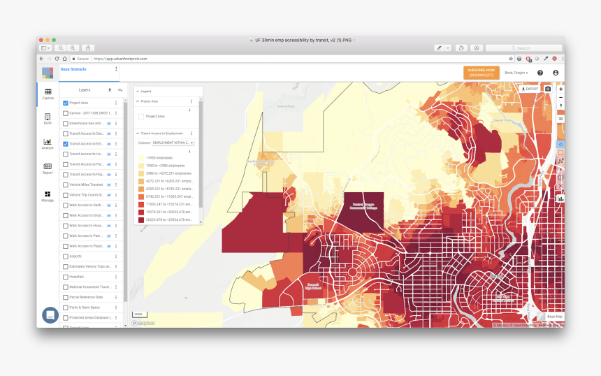Open the Report sidebar section
Image resolution: width=601 pixels, height=376 pixels.
point(48,168)
